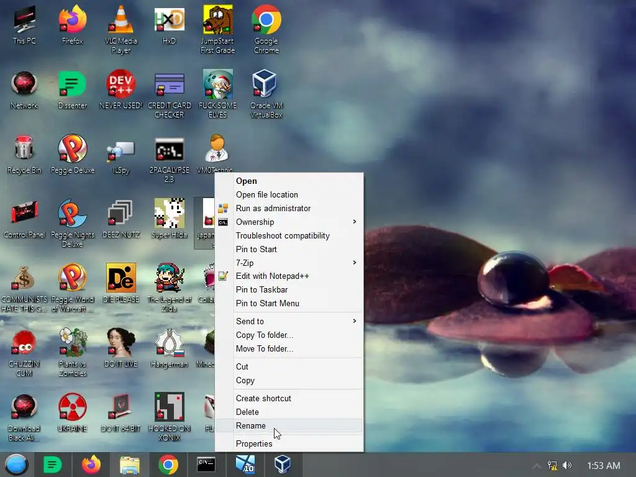Select the Hangerman desktop shortcut

pos(169,348)
